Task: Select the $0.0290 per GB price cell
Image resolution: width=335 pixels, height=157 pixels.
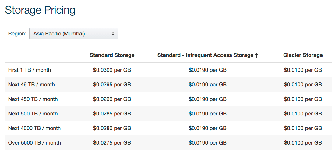Action: [112, 99]
